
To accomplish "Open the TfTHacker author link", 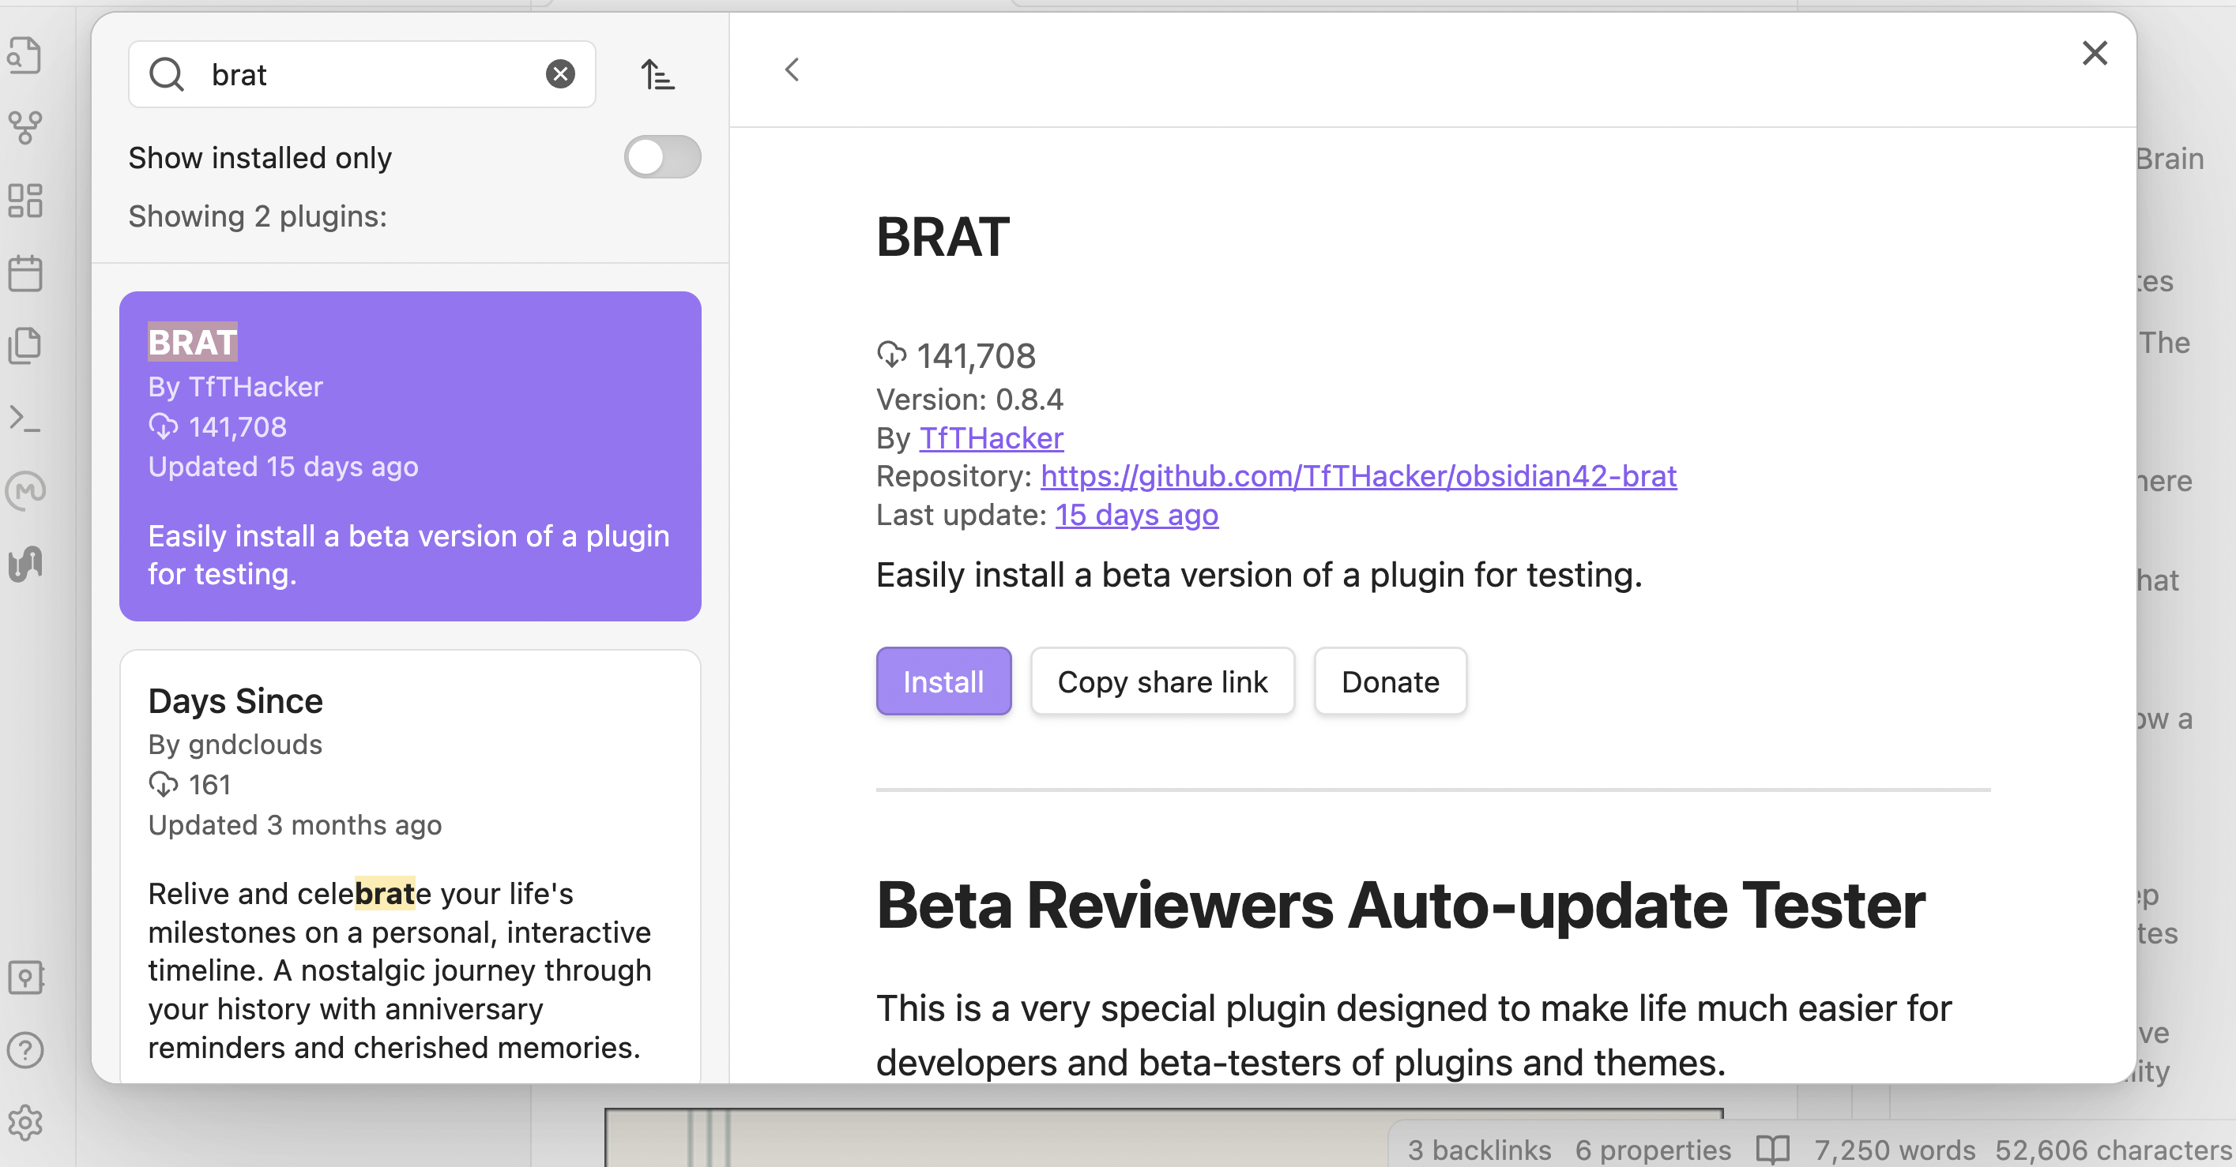I will [x=992, y=438].
